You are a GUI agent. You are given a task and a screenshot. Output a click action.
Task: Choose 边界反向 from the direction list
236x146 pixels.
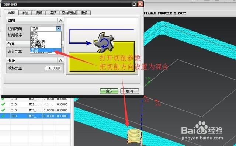point(46,46)
